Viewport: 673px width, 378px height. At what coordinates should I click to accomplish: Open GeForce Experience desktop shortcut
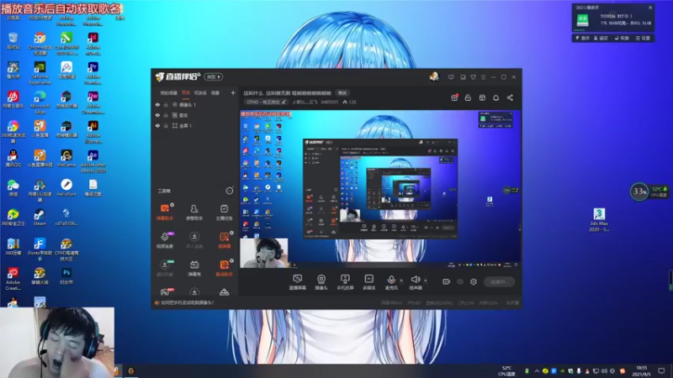[x=40, y=72]
